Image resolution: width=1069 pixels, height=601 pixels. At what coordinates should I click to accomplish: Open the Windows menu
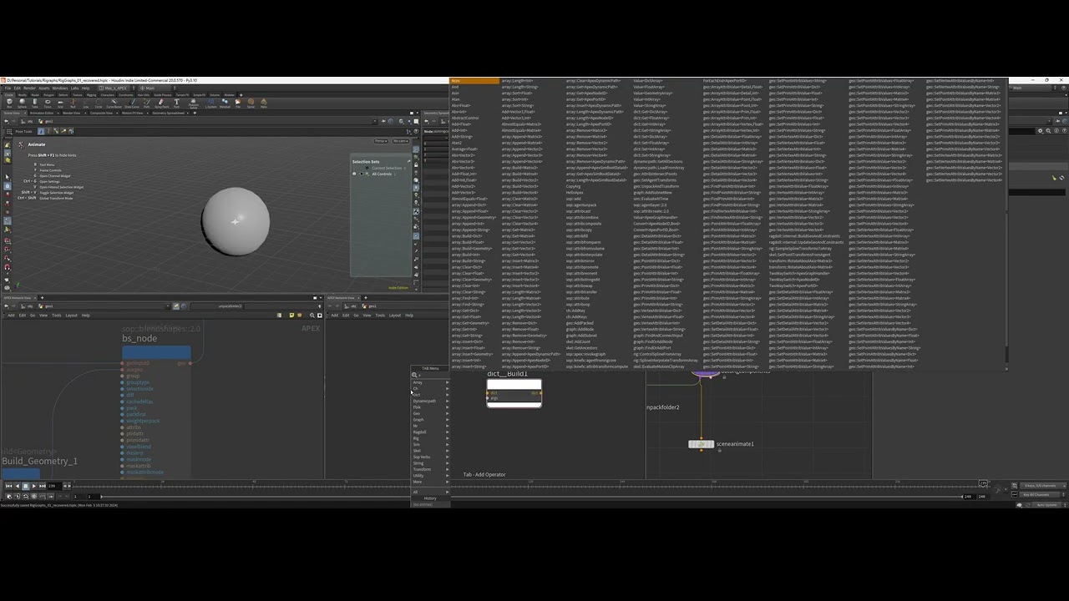point(60,88)
